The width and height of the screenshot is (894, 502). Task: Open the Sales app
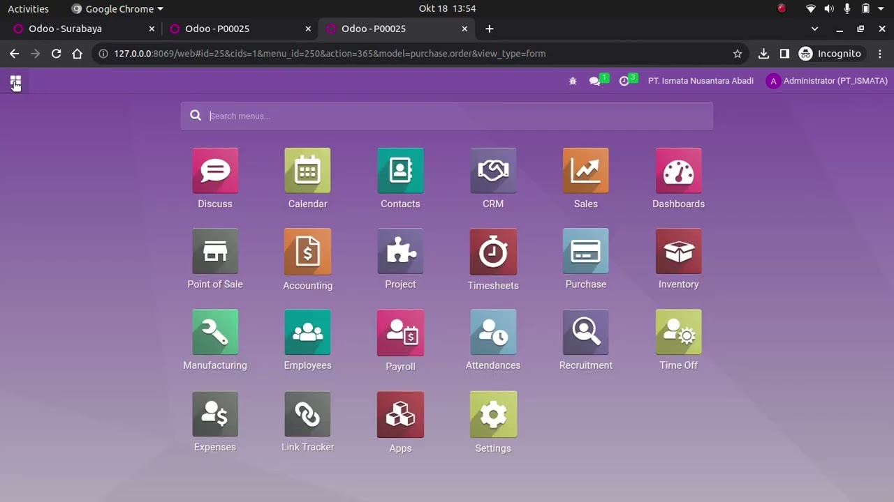(x=585, y=178)
